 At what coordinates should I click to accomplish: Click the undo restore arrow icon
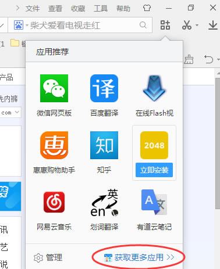pyautogui.click(x=208, y=59)
